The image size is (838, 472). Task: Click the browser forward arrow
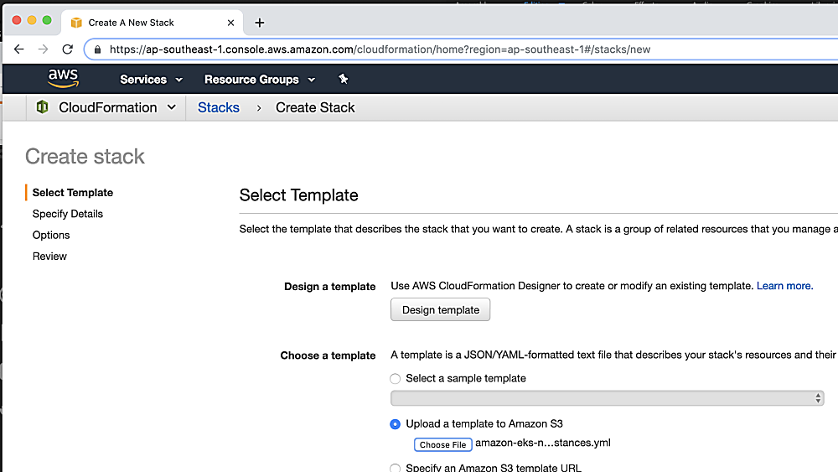point(44,49)
